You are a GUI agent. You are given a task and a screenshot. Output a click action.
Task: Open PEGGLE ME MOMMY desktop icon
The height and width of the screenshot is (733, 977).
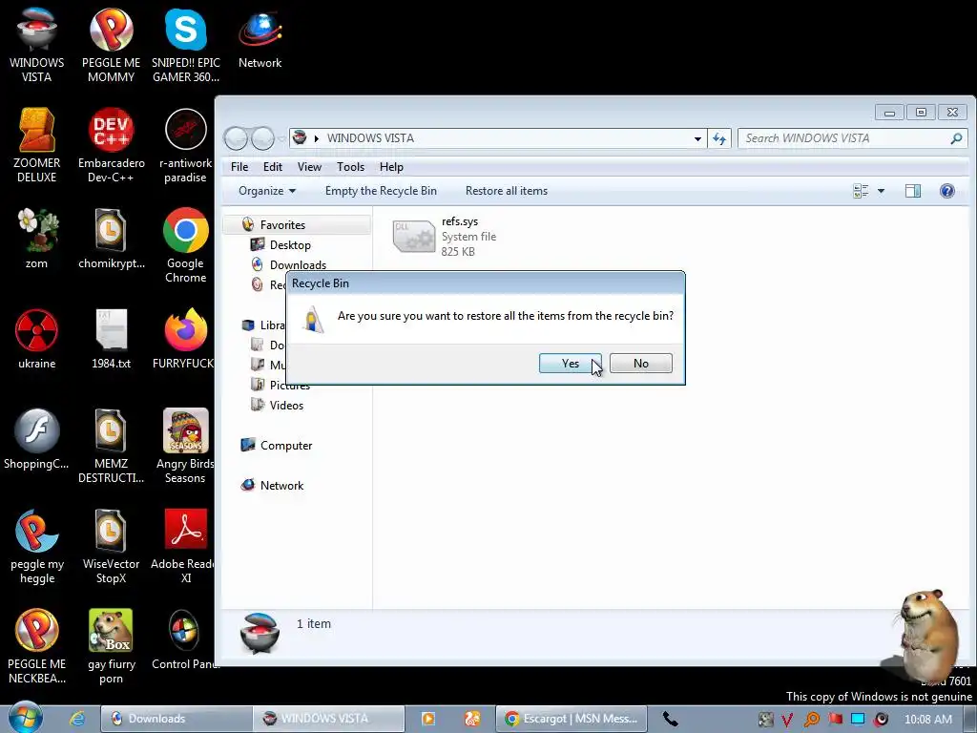coord(111,45)
